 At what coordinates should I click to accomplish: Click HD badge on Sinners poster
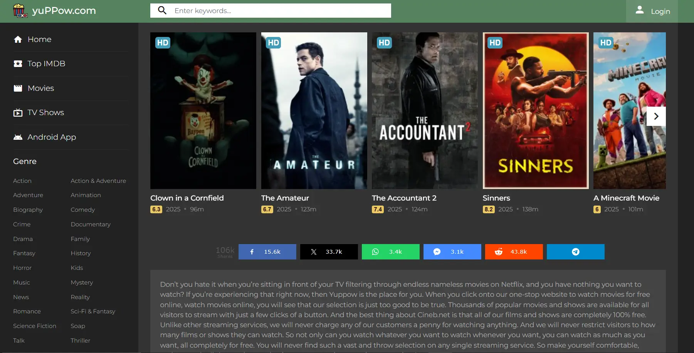(x=495, y=43)
